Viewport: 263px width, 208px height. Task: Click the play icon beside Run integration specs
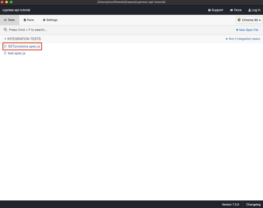click(227, 39)
